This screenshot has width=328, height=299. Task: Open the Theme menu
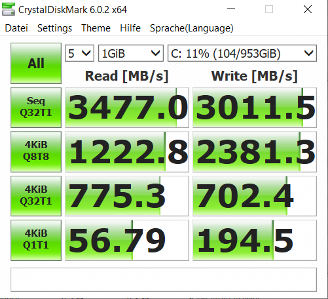96,28
